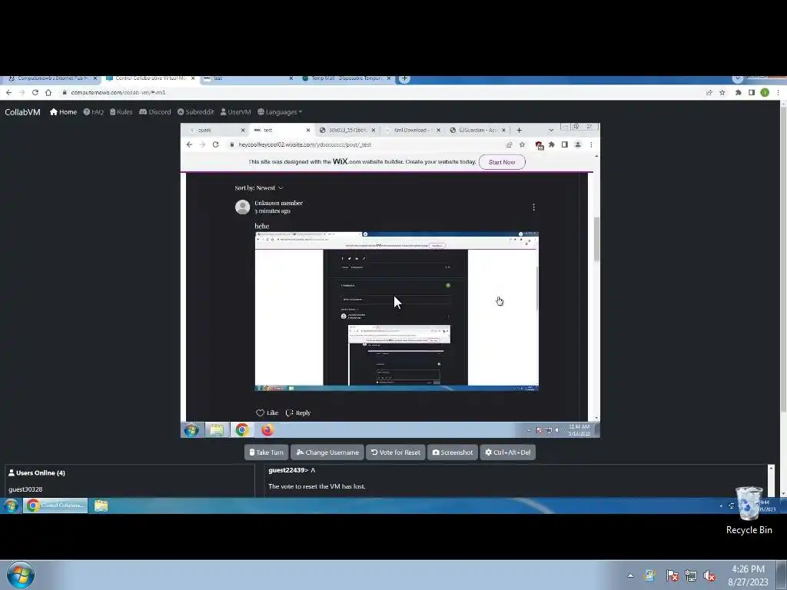Click the VM taskbar Chrome icon

click(242, 430)
